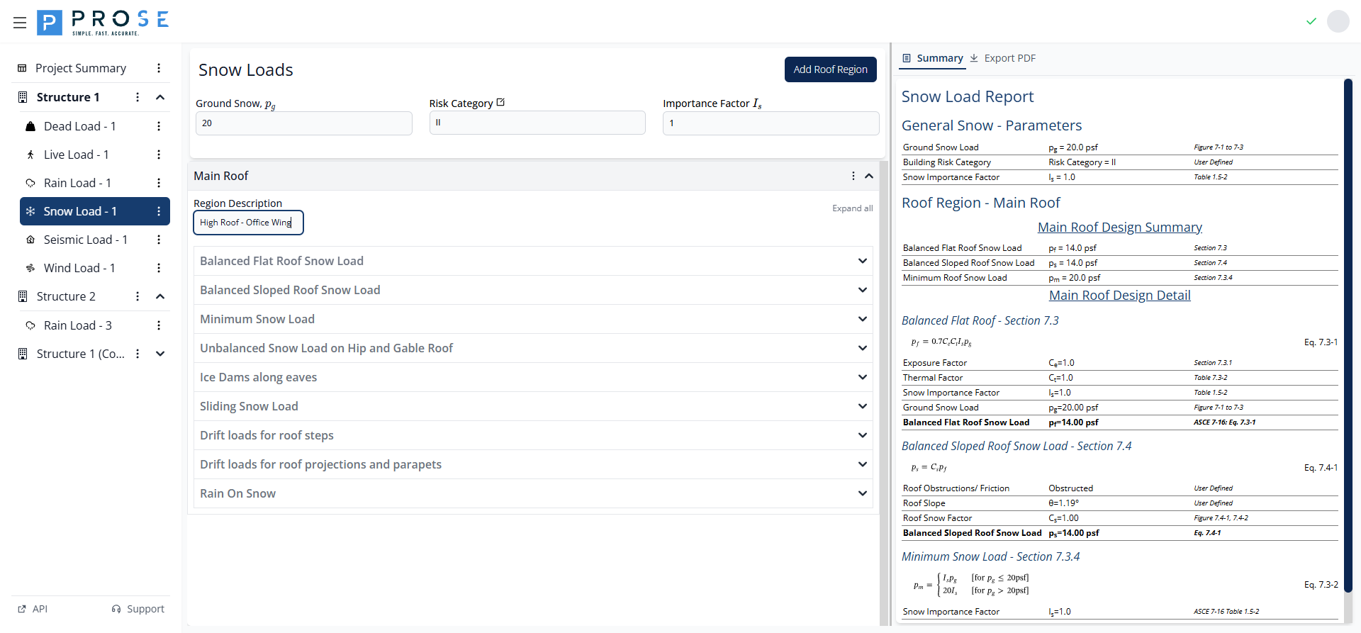Expand the Rain On Snow section

coord(862,493)
